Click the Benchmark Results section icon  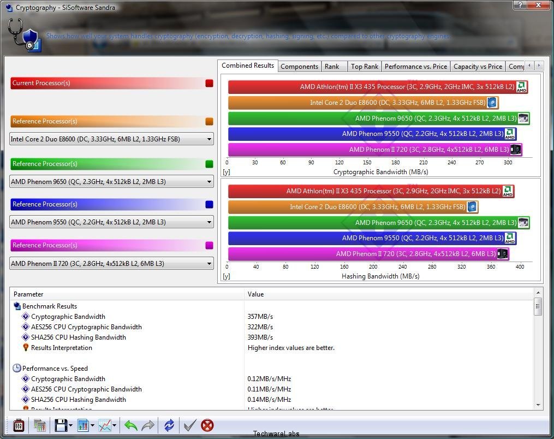(x=17, y=306)
